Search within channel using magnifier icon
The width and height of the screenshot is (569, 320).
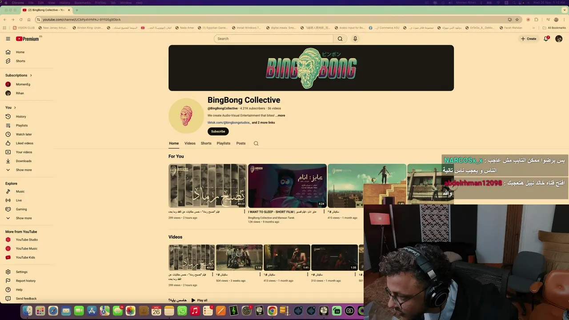(256, 143)
